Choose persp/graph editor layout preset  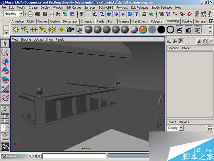click(5, 137)
